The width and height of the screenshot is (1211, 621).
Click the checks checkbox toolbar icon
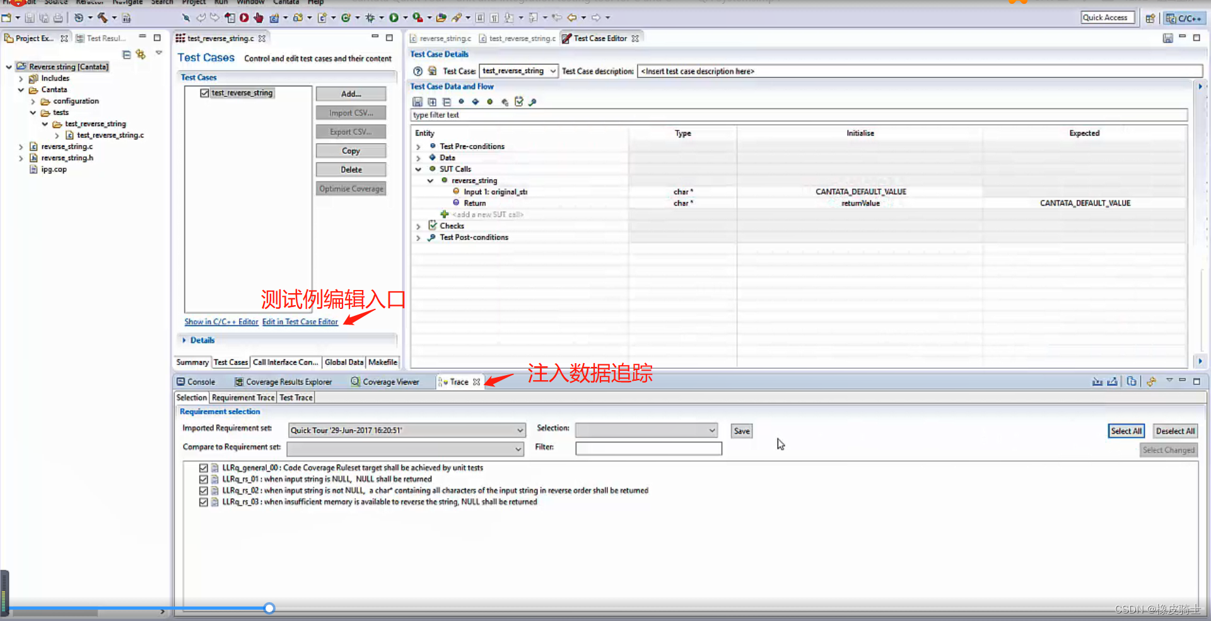518,102
